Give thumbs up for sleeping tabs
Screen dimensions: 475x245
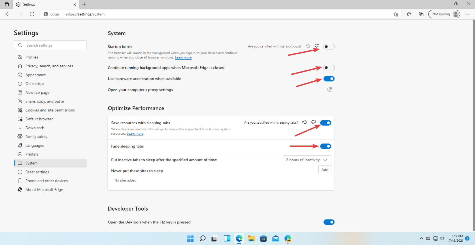(x=305, y=122)
